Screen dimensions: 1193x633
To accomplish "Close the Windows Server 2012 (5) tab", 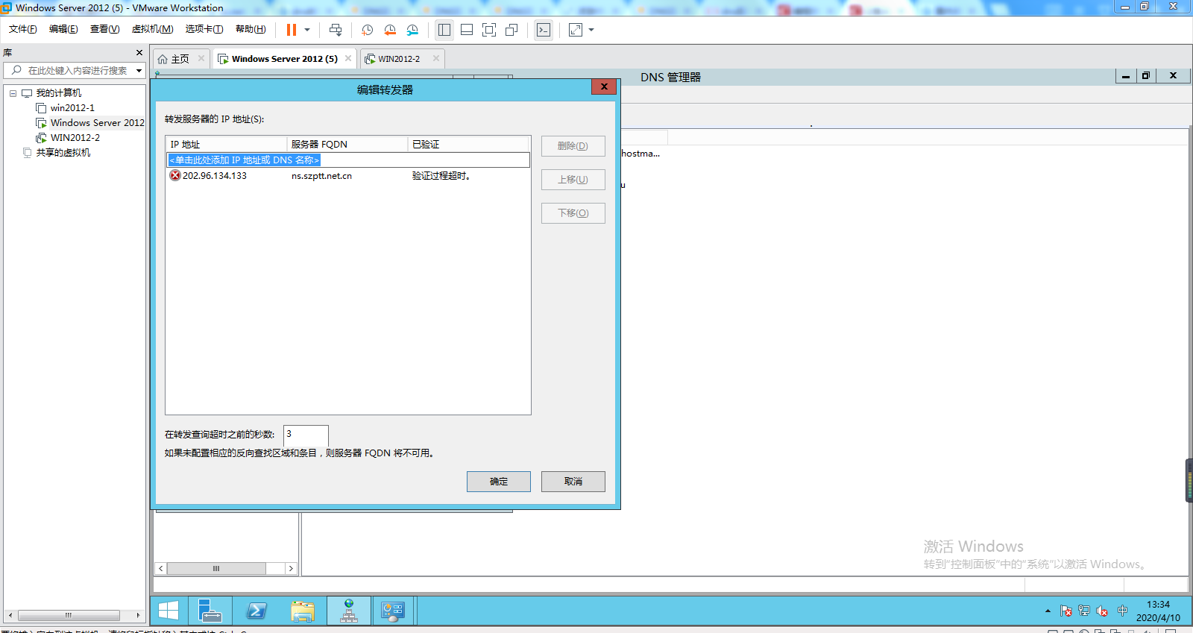I will click(x=348, y=58).
